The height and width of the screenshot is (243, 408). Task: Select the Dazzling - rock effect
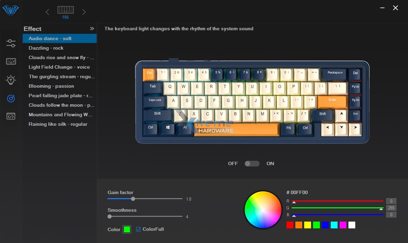46,48
